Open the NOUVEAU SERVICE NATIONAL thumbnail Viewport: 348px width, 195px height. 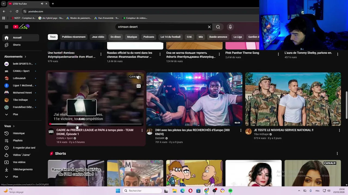[293, 99]
